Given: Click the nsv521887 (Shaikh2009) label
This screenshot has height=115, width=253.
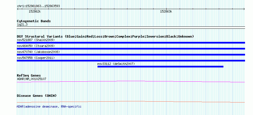Looking at the screenshot, I should [x=36, y=40].
